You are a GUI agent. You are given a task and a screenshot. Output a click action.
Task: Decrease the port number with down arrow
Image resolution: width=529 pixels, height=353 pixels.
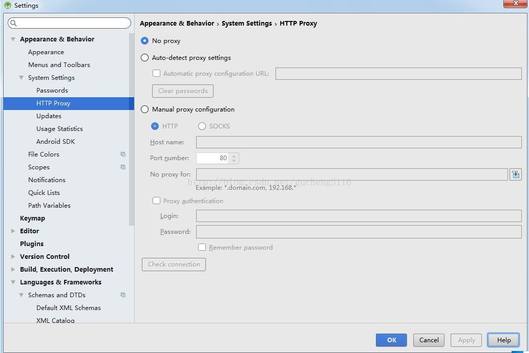click(x=234, y=161)
